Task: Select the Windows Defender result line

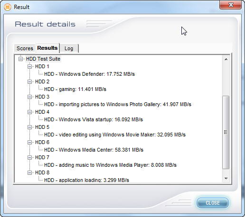Action: (89, 74)
